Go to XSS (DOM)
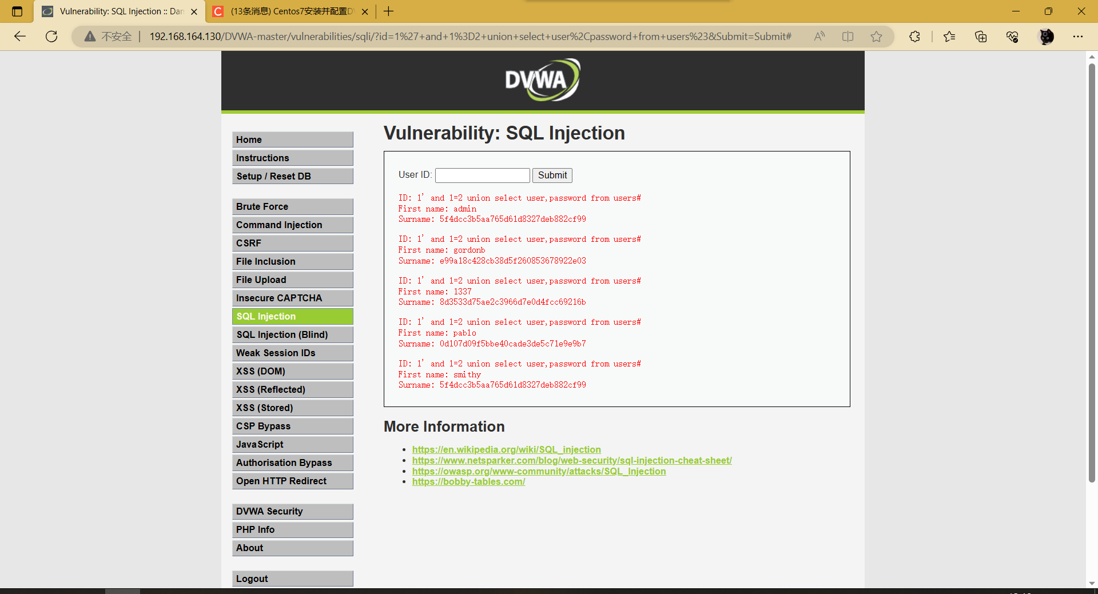This screenshot has height=594, width=1098. (293, 371)
